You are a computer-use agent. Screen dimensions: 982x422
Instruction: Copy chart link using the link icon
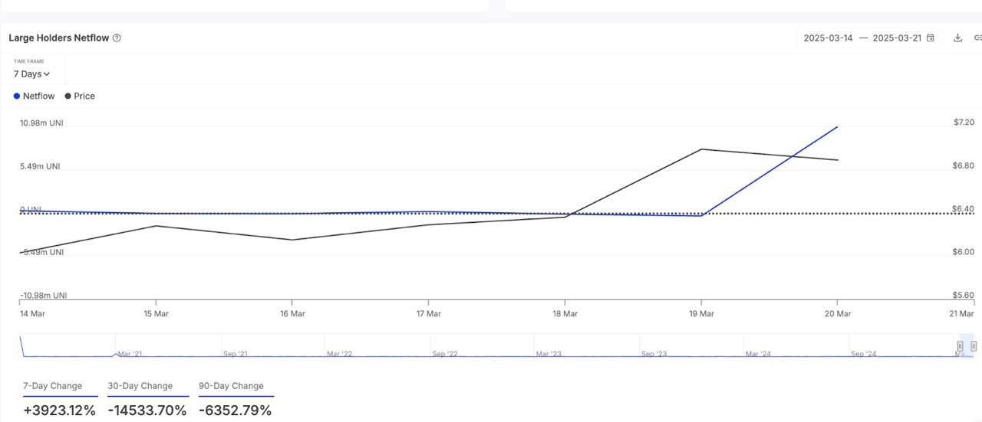pos(977,38)
